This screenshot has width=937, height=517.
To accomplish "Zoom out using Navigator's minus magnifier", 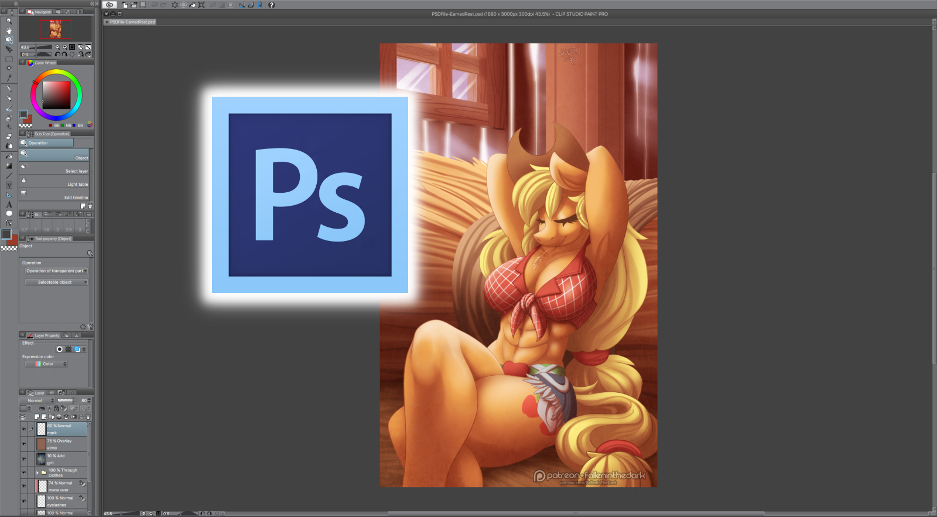I will pyautogui.click(x=57, y=47).
